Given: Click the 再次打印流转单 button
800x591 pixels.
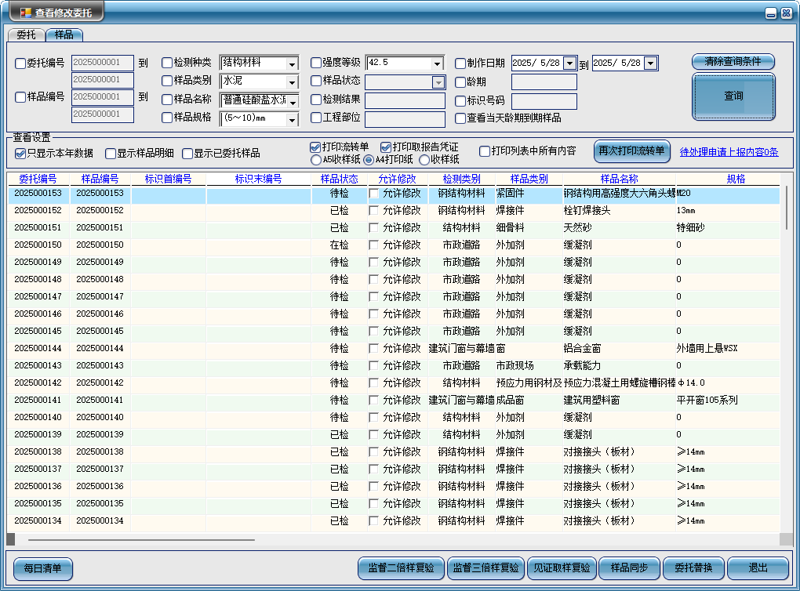Looking at the screenshot, I should (x=631, y=151).
